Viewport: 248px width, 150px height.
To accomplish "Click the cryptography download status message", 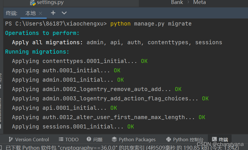I will pyautogui.click(x=122, y=147).
